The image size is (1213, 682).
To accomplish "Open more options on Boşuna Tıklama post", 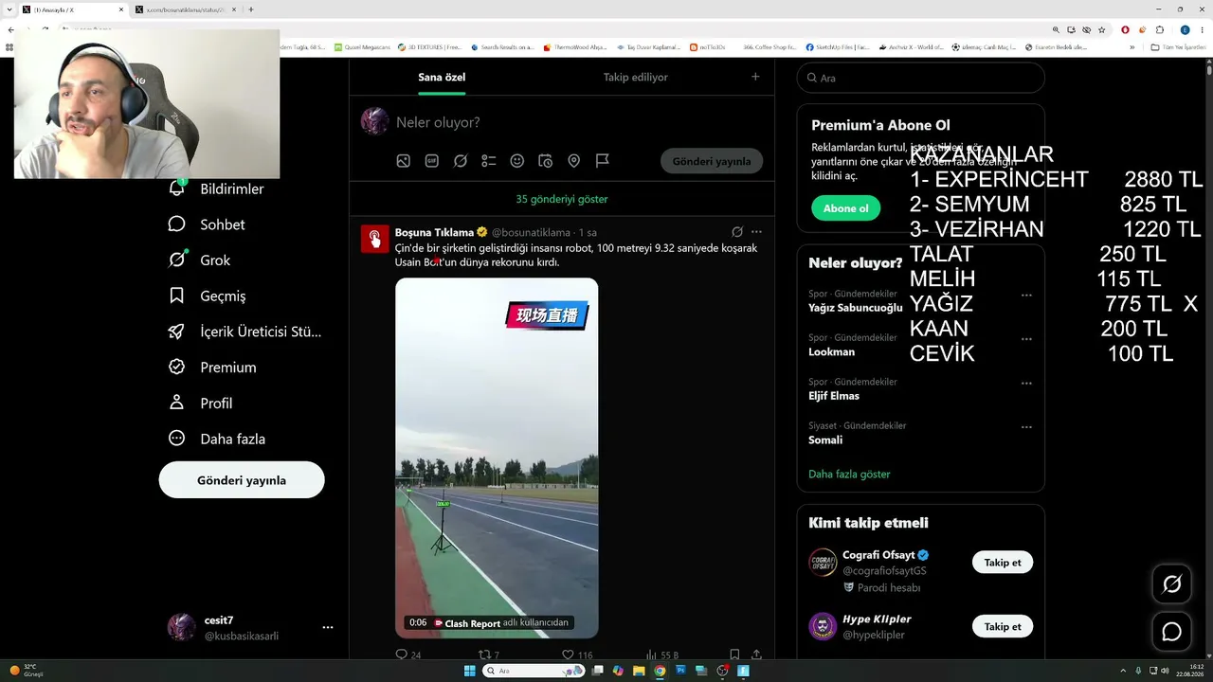I will point(756,232).
